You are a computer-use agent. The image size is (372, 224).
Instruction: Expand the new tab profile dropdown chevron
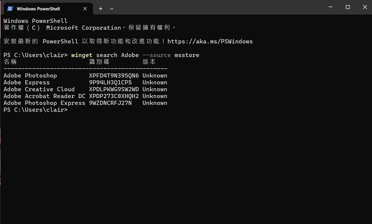tap(112, 9)
